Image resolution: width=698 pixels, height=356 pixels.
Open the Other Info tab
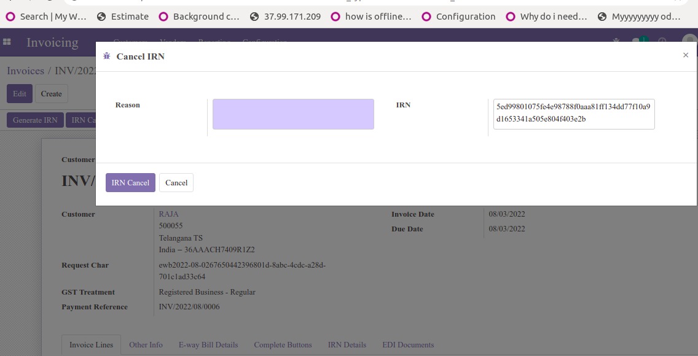(146, 345)
